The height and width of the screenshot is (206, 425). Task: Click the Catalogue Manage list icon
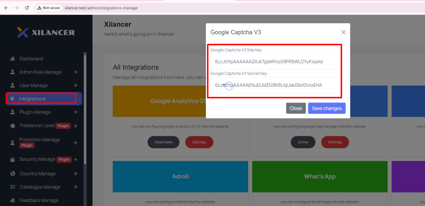[12, 187]
